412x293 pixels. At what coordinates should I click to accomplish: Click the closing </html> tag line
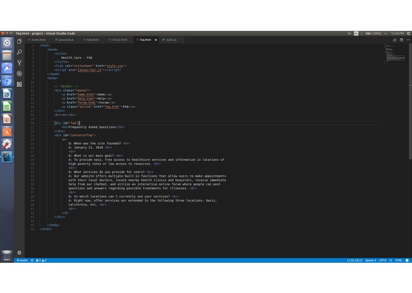[46, 229]
